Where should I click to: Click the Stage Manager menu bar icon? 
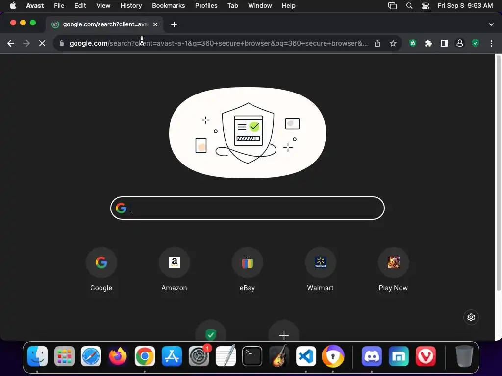[393, 6]
